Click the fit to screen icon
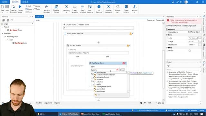 (x=159, y=103)
